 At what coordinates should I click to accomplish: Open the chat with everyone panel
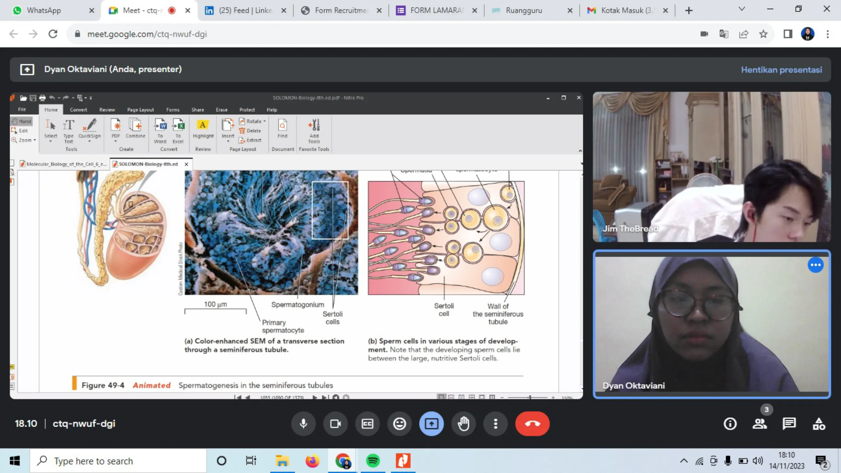coord(789,424)
